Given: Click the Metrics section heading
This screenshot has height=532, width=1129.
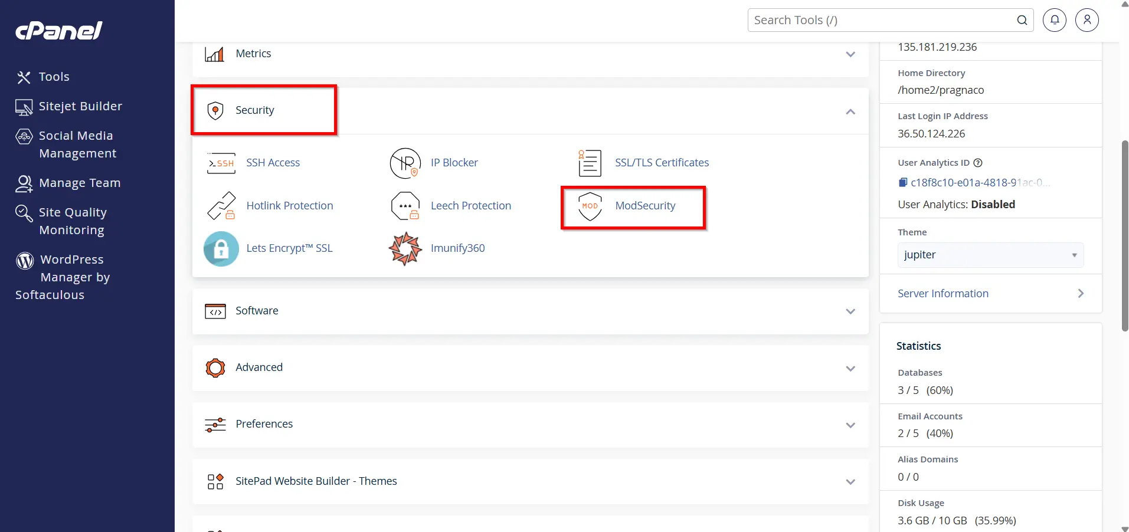Looking at the screenshot, I should tap(253, 54).
